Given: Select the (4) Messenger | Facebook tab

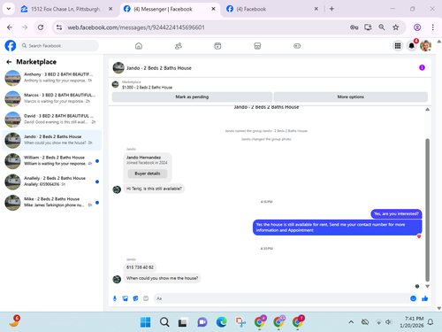Looking at the screenshot, I should (x=170, y=9).
